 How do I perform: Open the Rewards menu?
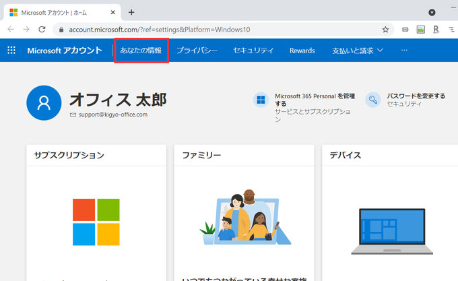(x=302, y=51)
